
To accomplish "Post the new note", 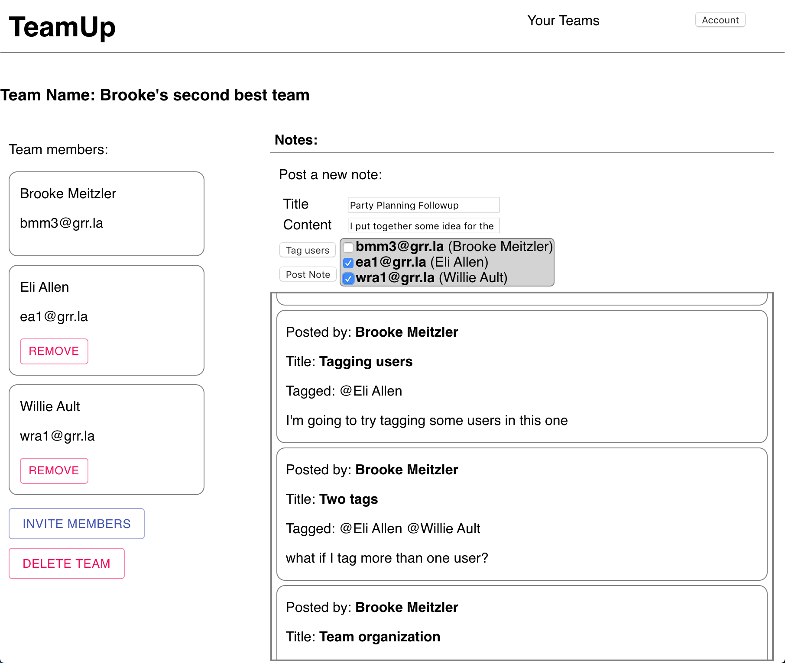I will 308,274.
